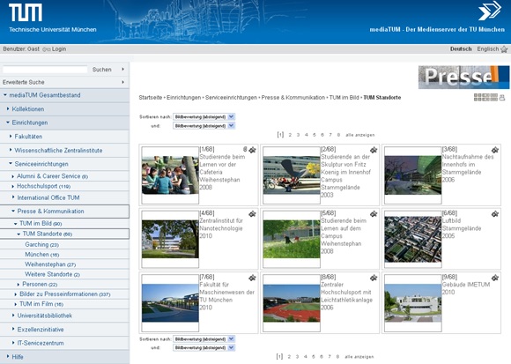The image size is (511, 364).
Task: Expand Erweiterte Suche panel
Action: [64, 82]
